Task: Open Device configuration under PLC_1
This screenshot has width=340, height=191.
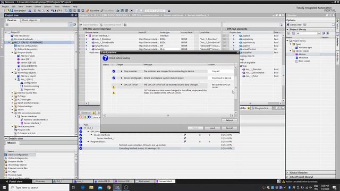Action: [x=27, y=46]
